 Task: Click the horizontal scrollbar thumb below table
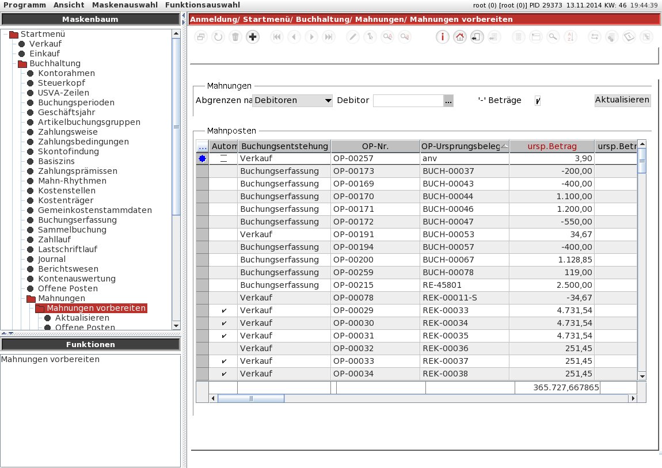(251, 398)
